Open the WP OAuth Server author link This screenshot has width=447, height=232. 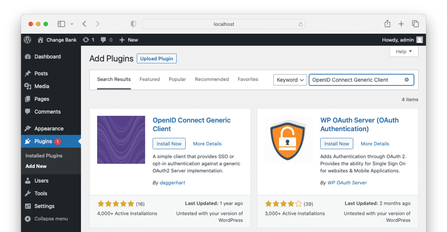347,183
